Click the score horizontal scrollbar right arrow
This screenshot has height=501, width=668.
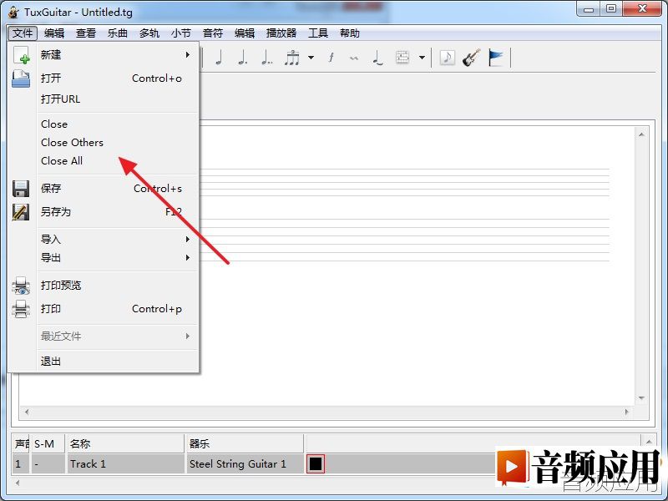point(626,412)
